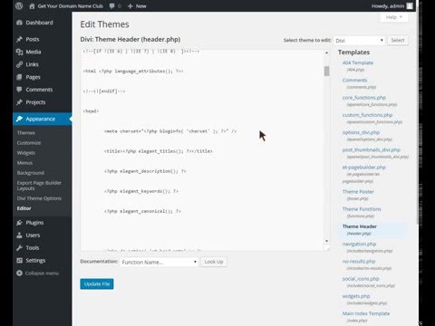Click the plus New icon
This screenshot has height=326, width=435.
click(x=130, y=6)
